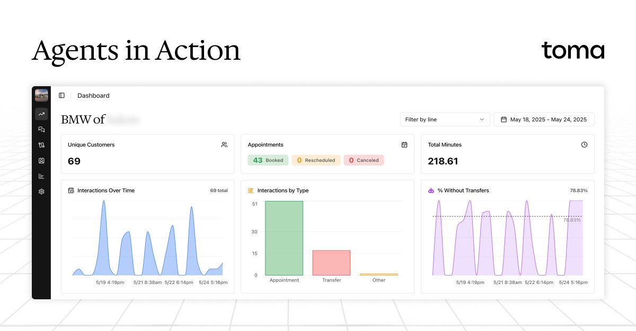This screenshot has height=331, width=636.
Task: Open the call routing icon in sidebar
Action: coord(41,145)
